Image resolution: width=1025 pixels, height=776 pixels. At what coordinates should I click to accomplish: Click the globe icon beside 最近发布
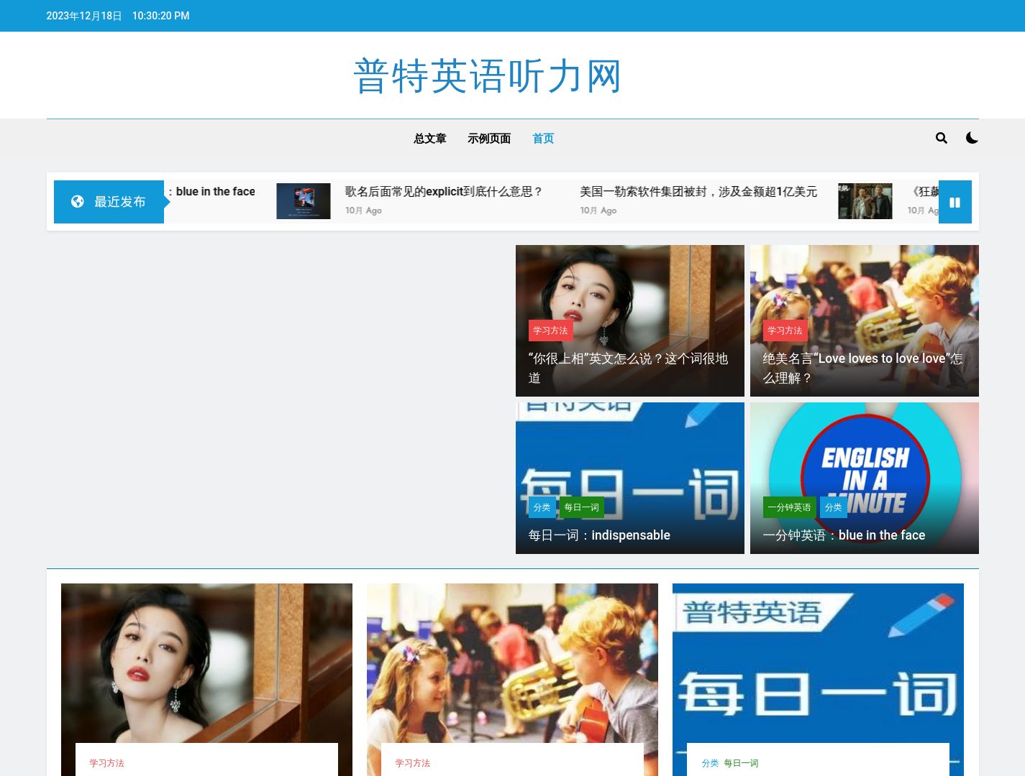(x=77, y=202)
